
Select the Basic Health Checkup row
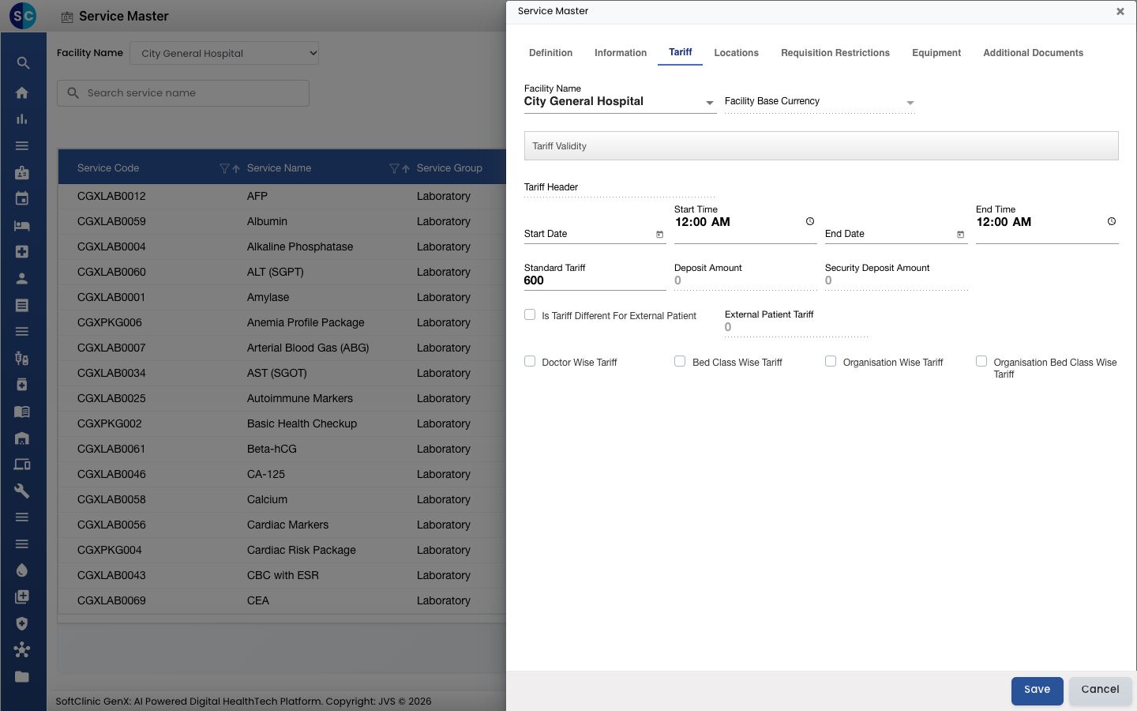click(282, 423)
